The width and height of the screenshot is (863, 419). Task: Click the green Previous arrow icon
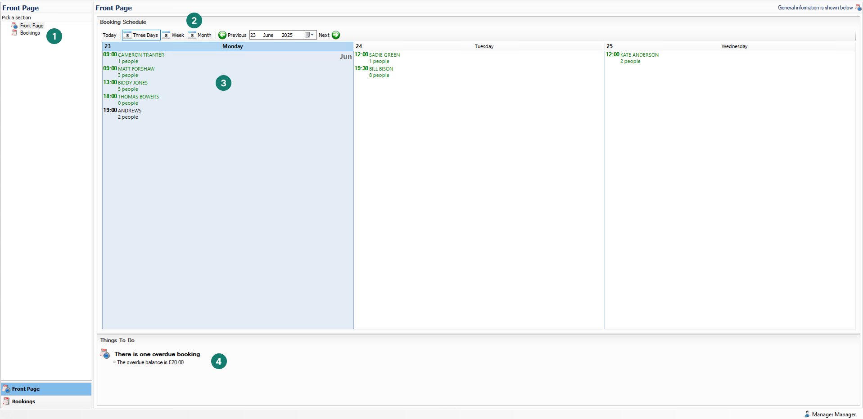[222, 35]
